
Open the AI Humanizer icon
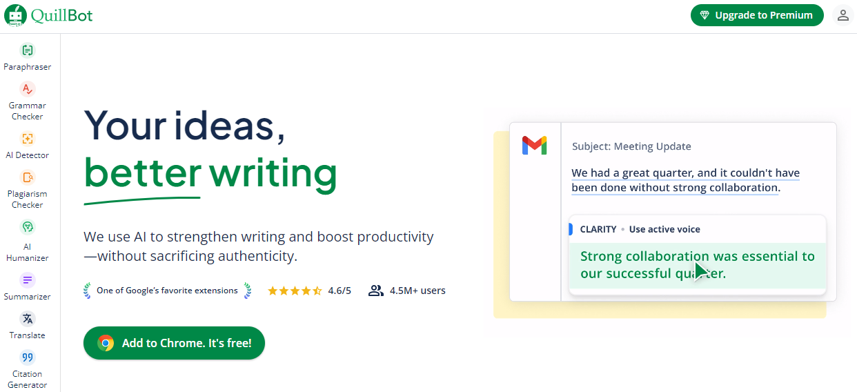[28, 227]
